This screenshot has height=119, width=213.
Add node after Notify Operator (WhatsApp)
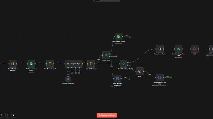(x=129, y=79)
